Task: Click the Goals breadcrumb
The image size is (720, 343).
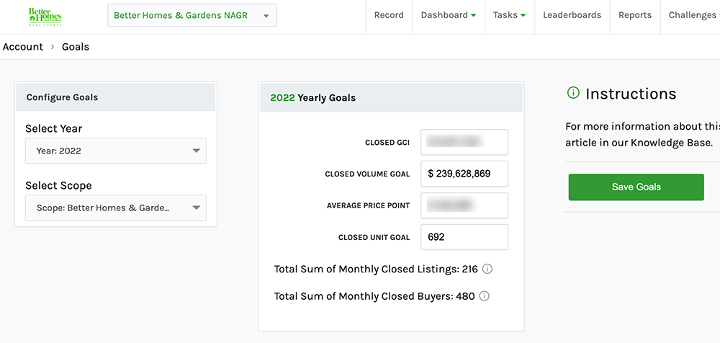Action: (x=76, y=47)
